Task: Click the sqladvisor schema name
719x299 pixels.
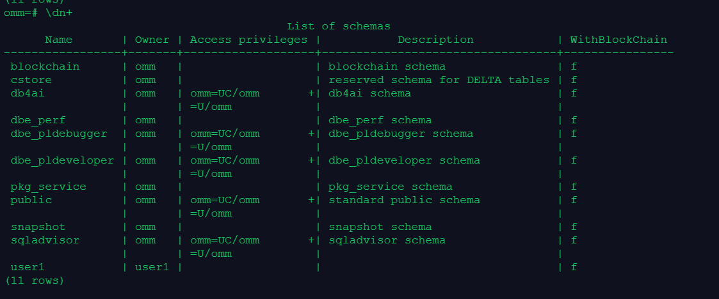Action: 45,240
